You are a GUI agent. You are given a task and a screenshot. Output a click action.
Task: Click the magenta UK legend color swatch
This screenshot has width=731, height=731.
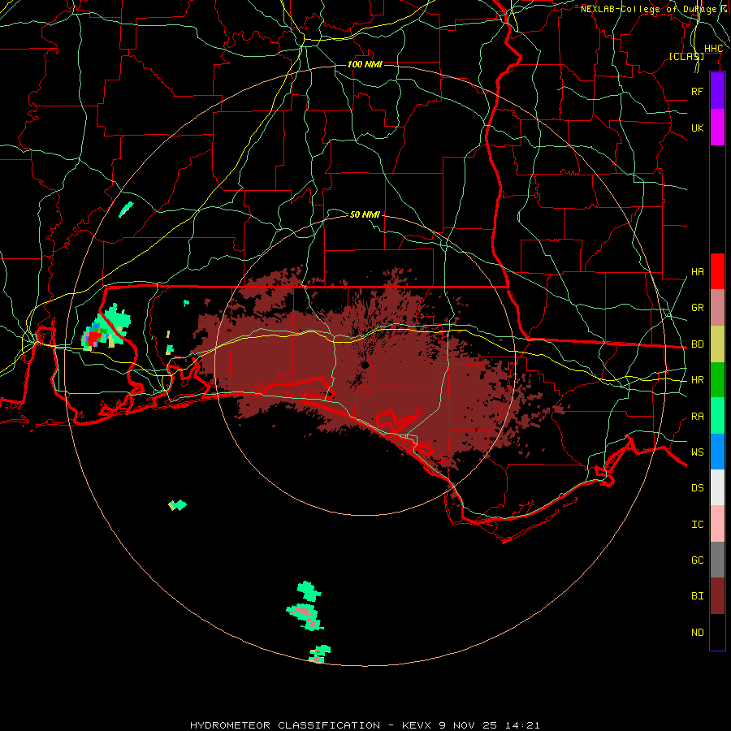coord(717,128)
